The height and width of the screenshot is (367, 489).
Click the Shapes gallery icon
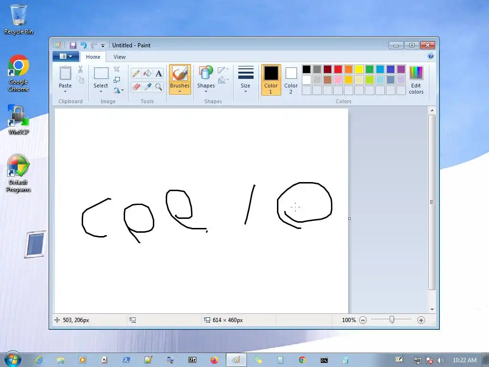pyautogui.click(x=206, y=73)
